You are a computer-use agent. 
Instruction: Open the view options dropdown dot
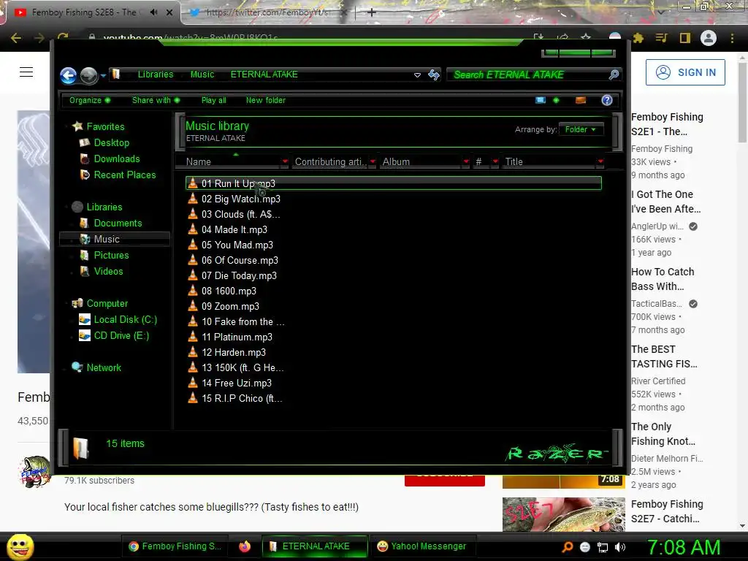(556, 100)
